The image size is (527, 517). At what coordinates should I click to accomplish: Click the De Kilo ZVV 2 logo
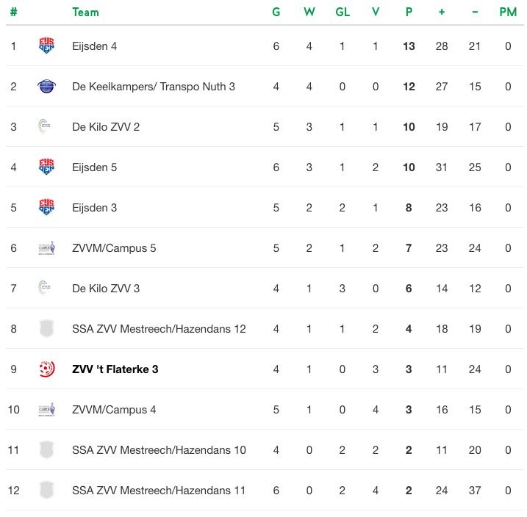point(44,126)
